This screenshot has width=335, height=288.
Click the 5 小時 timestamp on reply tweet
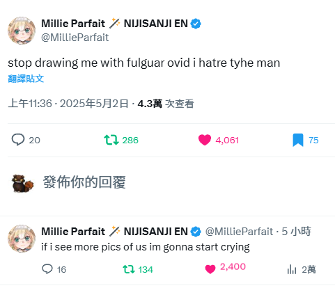[x=296, y=232]
